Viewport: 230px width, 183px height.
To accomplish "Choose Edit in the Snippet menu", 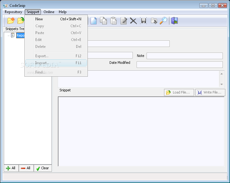I will click(56, 40).
